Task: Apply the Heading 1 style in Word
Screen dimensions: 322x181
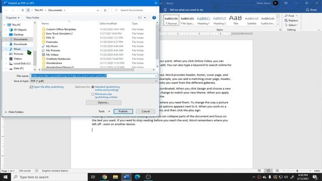Action: click(x=203, y=20)
